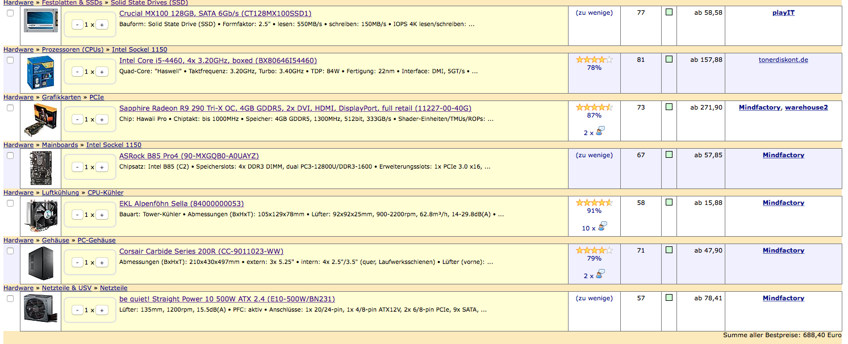Open the Crucial MX100 SSD product image
848x344 pixels.
tap(41, 20)
